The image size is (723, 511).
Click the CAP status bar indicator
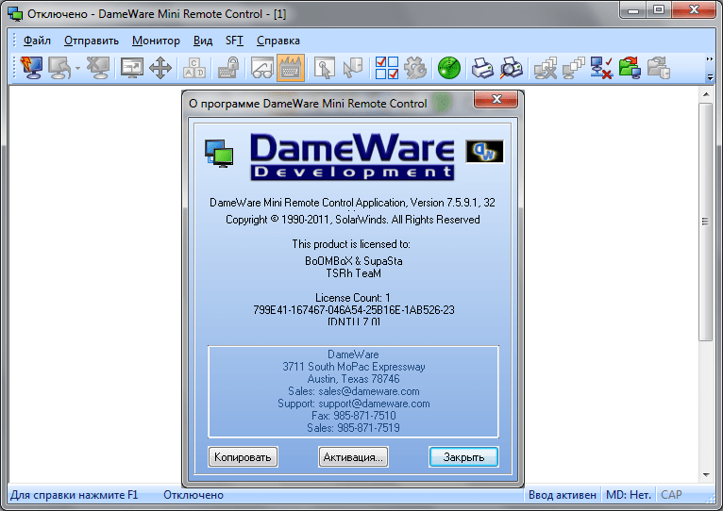click(x=671, y=495)
